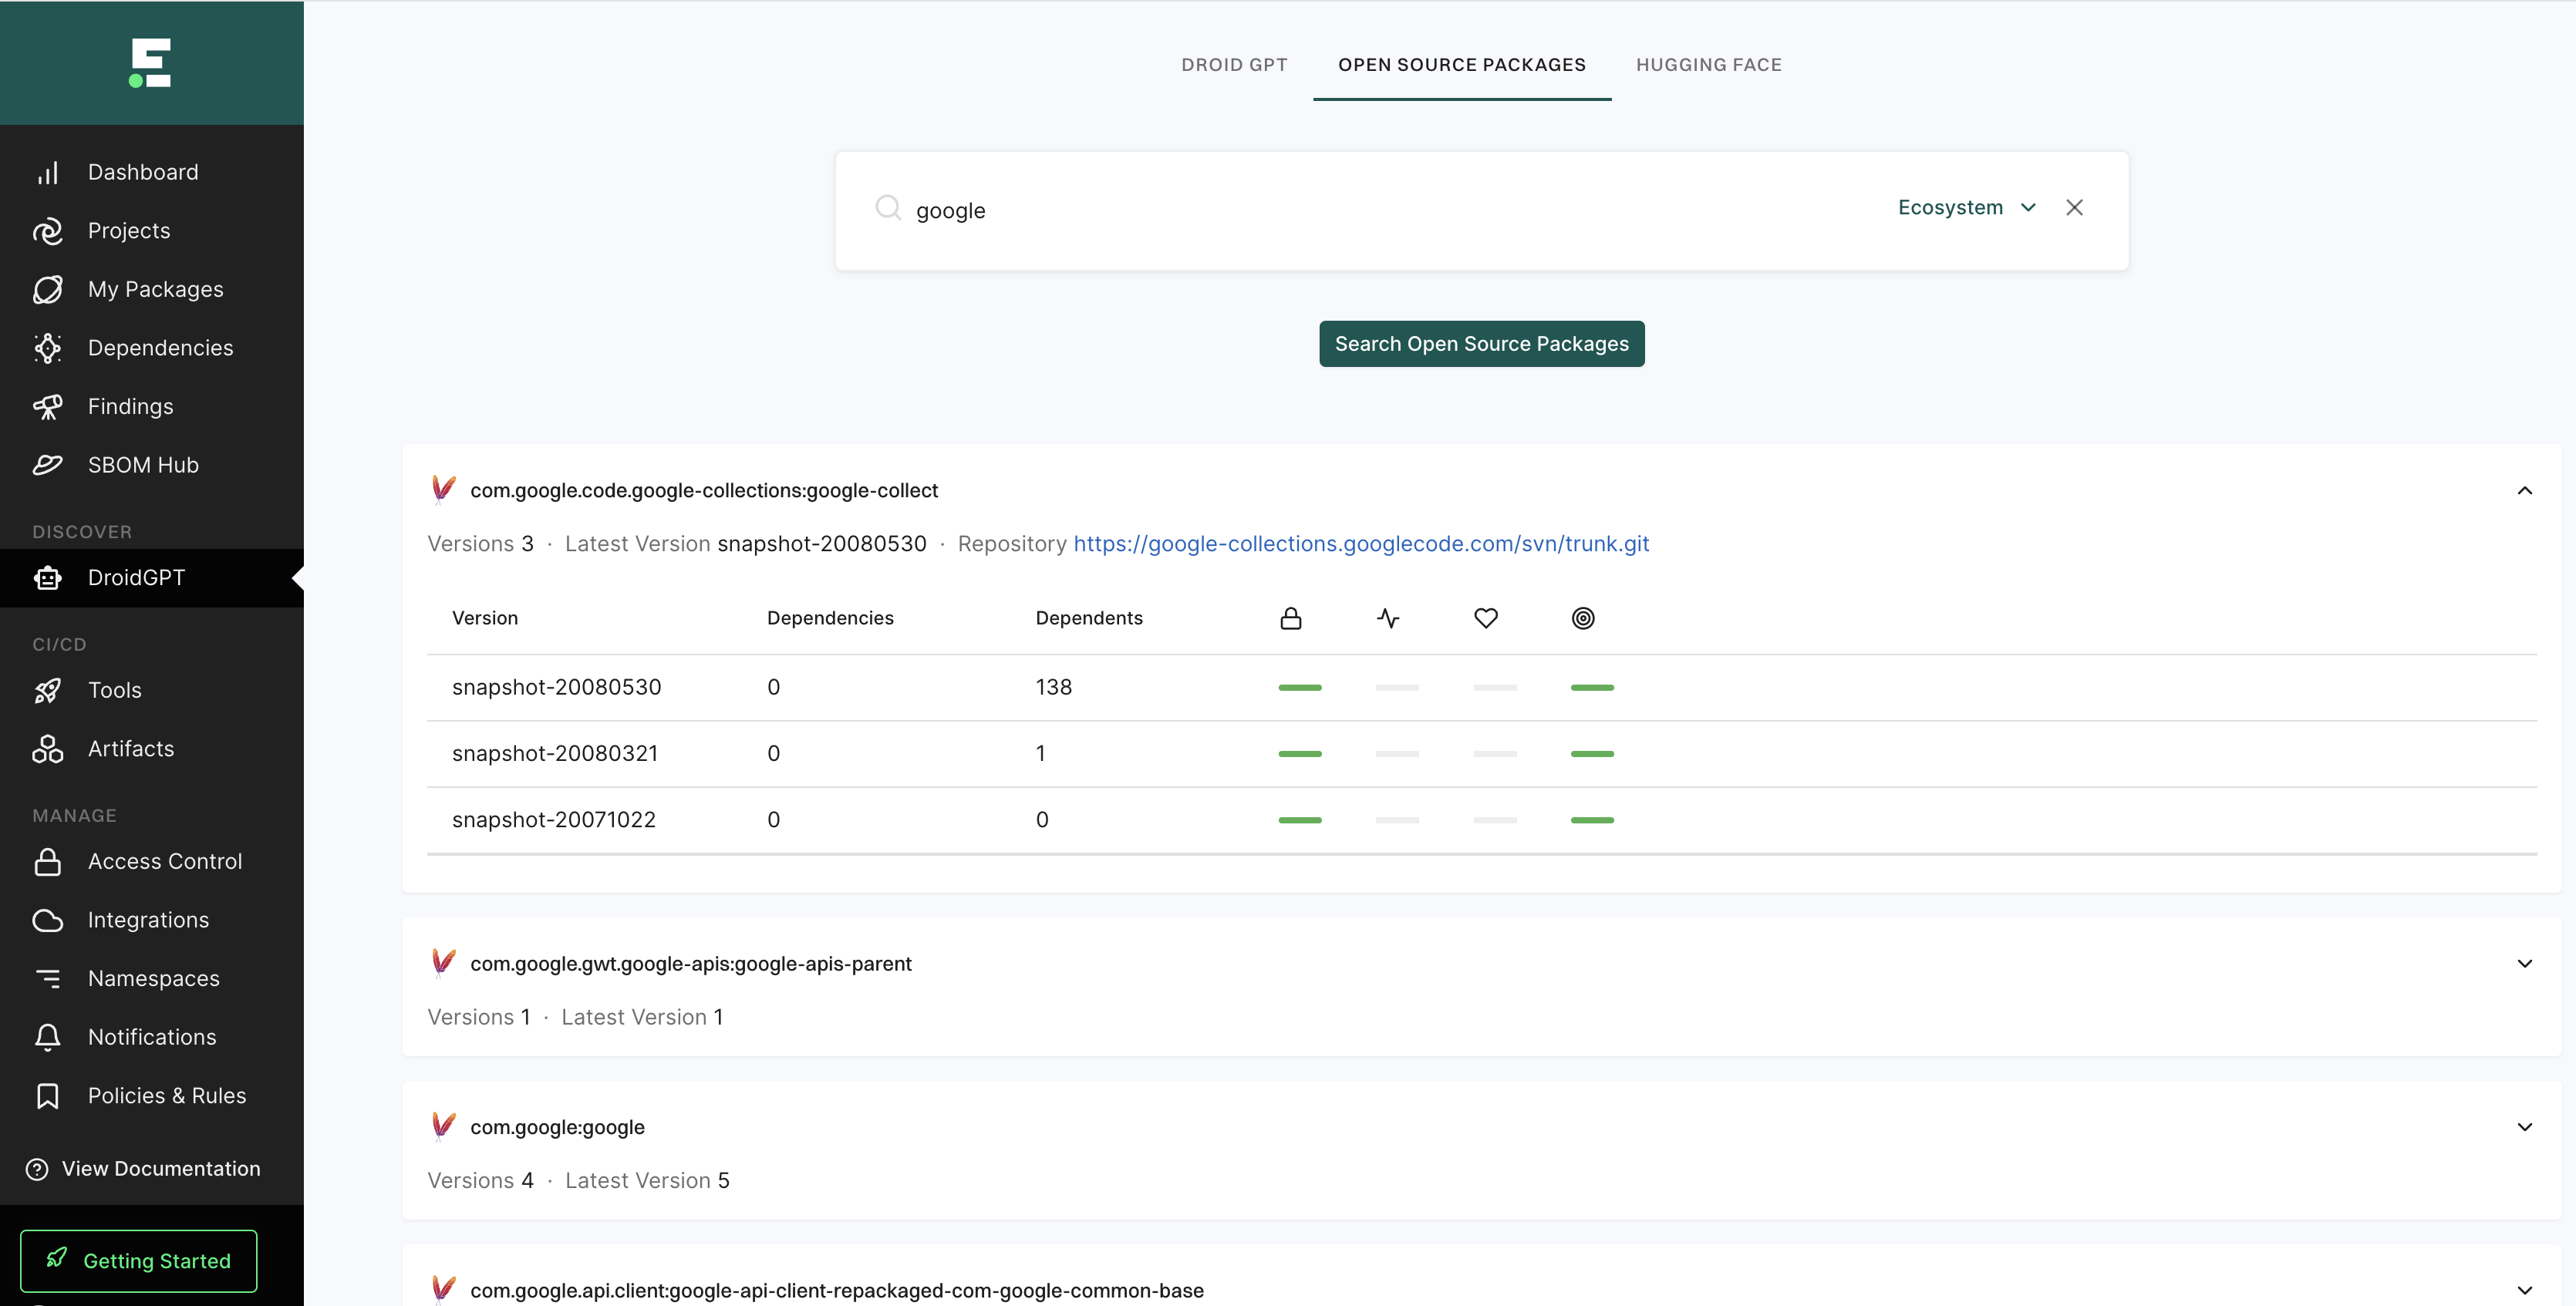Click the snapshot-20071022 version cell
Screen dimensions: 2576x1306
554,820
